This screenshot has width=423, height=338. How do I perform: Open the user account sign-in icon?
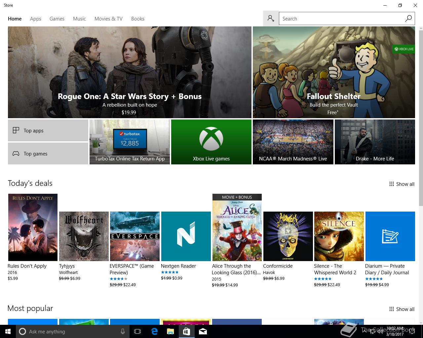click(271, 18)
